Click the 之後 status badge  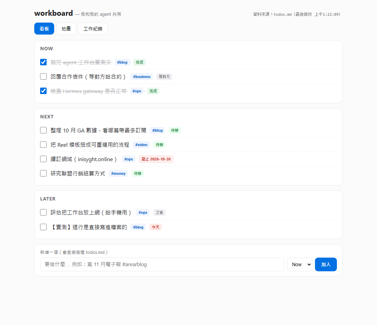(159, 213)
